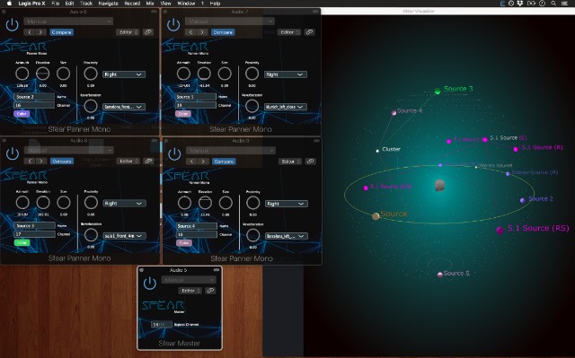575x358 pixels.
Task: Open the Right dropdown for Source 4
Action: (x=286, y=204)
